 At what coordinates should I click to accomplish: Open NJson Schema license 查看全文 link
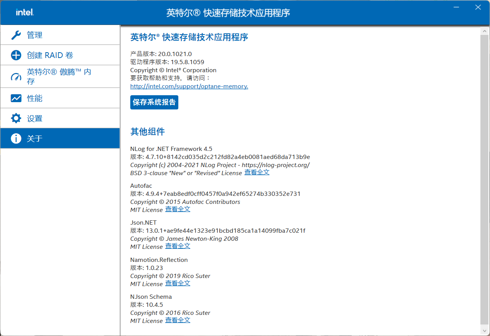[x=178, y=320]
